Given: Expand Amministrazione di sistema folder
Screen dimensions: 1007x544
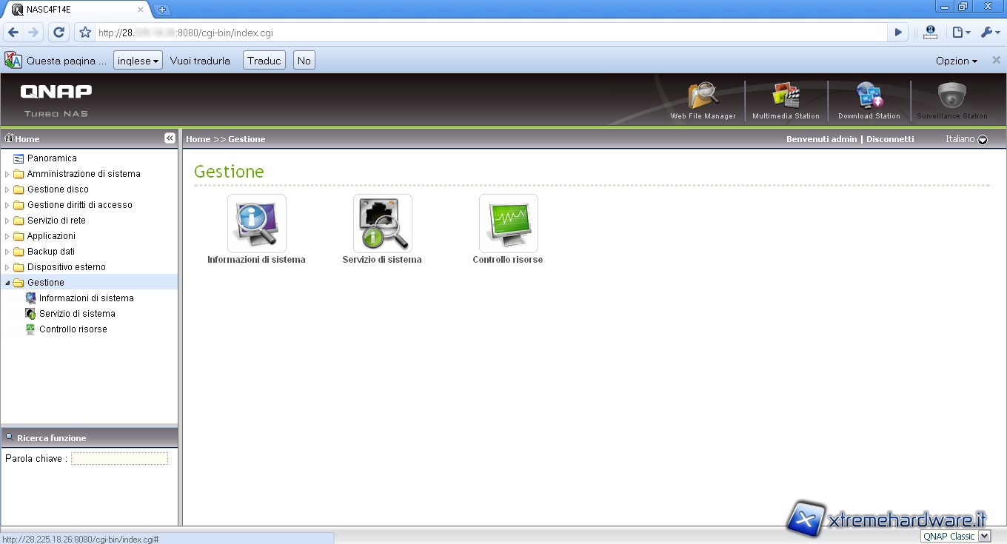Looking at the screenshot, I should pyautogui.click(x=7, y=174).
